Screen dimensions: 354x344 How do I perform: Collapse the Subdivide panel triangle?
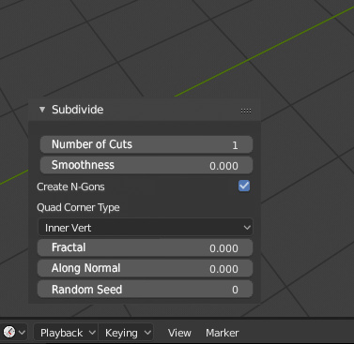[42, 110]
